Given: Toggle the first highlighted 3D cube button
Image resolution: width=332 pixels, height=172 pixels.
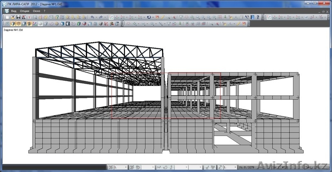Looking at the screenshot, I should (12, 24).
